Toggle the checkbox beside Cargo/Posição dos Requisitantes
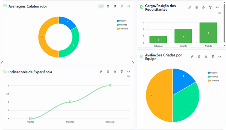226x130 pixels. click(142, 7)
